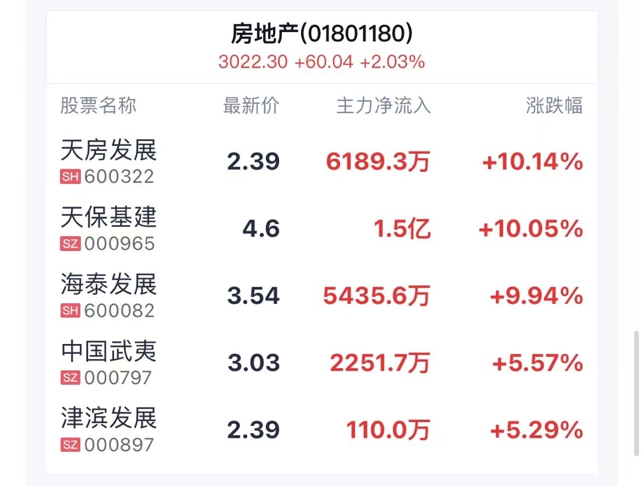
Task: Open the 天保基建 stock name
Action: (109, 218)
